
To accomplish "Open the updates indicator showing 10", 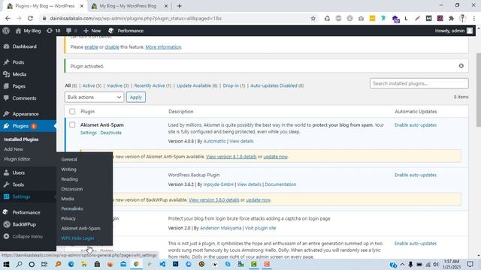I will [x=53, y=31].
